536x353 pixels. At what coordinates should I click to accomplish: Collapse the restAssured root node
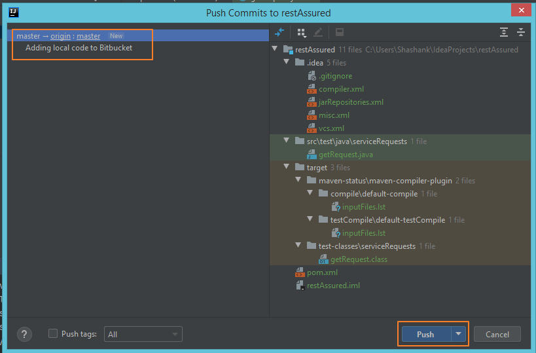(x=274, y=49)
